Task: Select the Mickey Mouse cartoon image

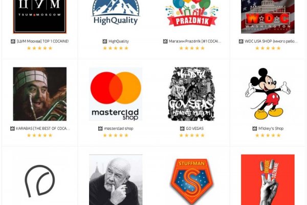Action: pos(268,93)
